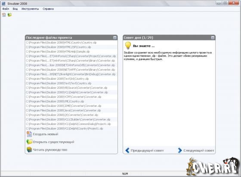
Task: Collapse the Совет дня panel
Action: pyautogui.click(x=213, y=37)
